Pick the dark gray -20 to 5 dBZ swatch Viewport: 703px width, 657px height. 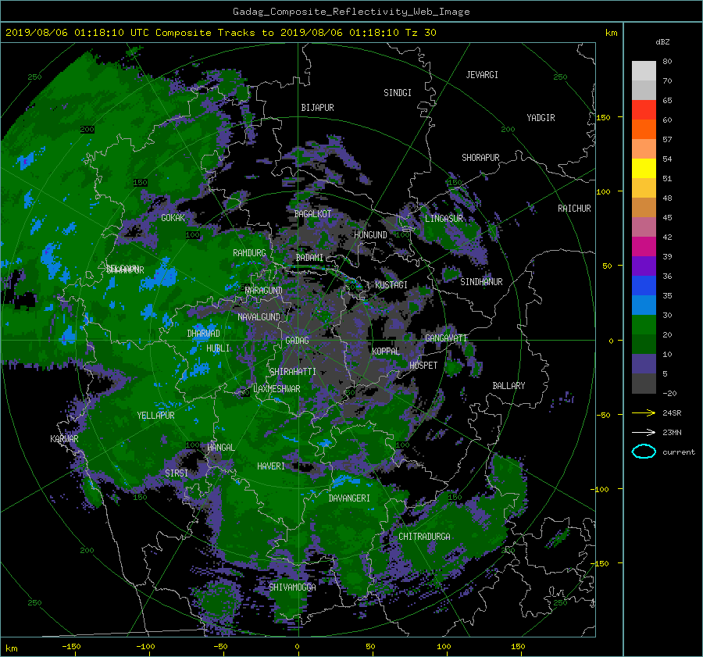[644, 384]
